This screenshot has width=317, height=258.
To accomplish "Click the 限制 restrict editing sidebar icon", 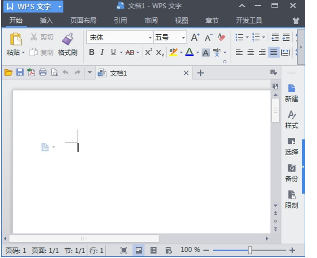I will pyautogui.click(x=292, y=199).
